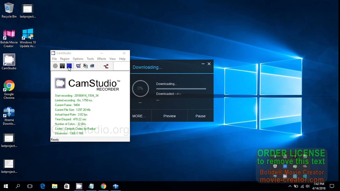Select the Bolide Movie Creator desktop icon

pos(9,38)
